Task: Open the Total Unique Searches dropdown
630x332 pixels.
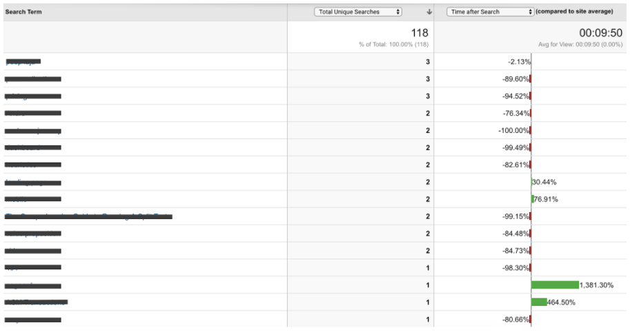Action: coord(357,12)
